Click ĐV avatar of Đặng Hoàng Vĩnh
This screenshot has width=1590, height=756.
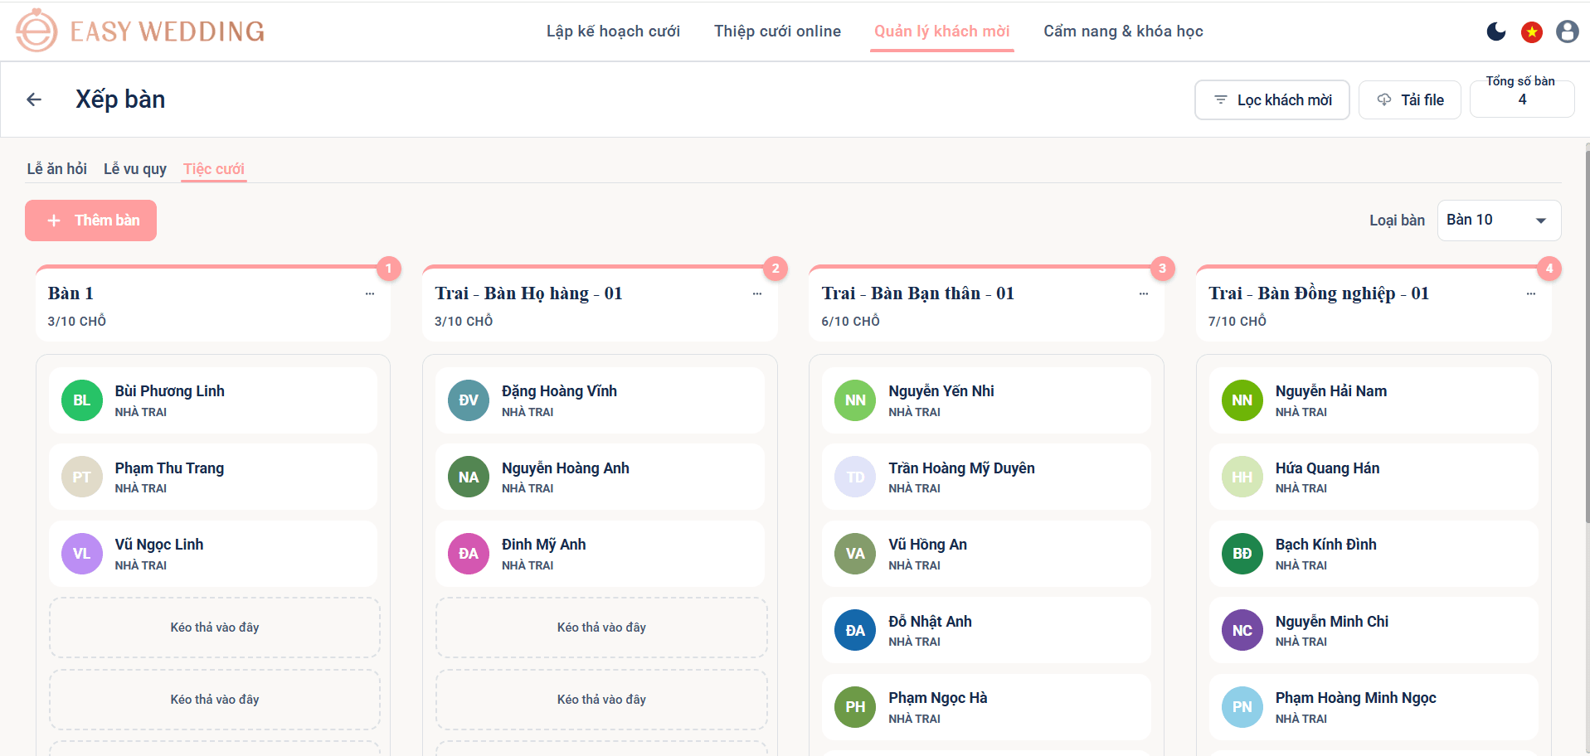tap(469, 400)
